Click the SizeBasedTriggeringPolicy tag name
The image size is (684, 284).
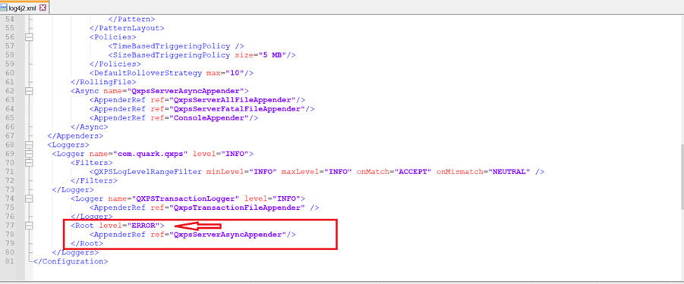click(172, 55)
